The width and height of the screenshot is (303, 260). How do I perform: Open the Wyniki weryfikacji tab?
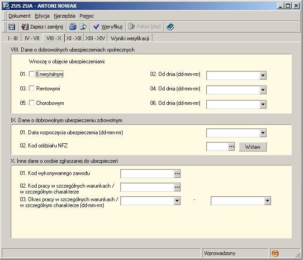[130, 38]
